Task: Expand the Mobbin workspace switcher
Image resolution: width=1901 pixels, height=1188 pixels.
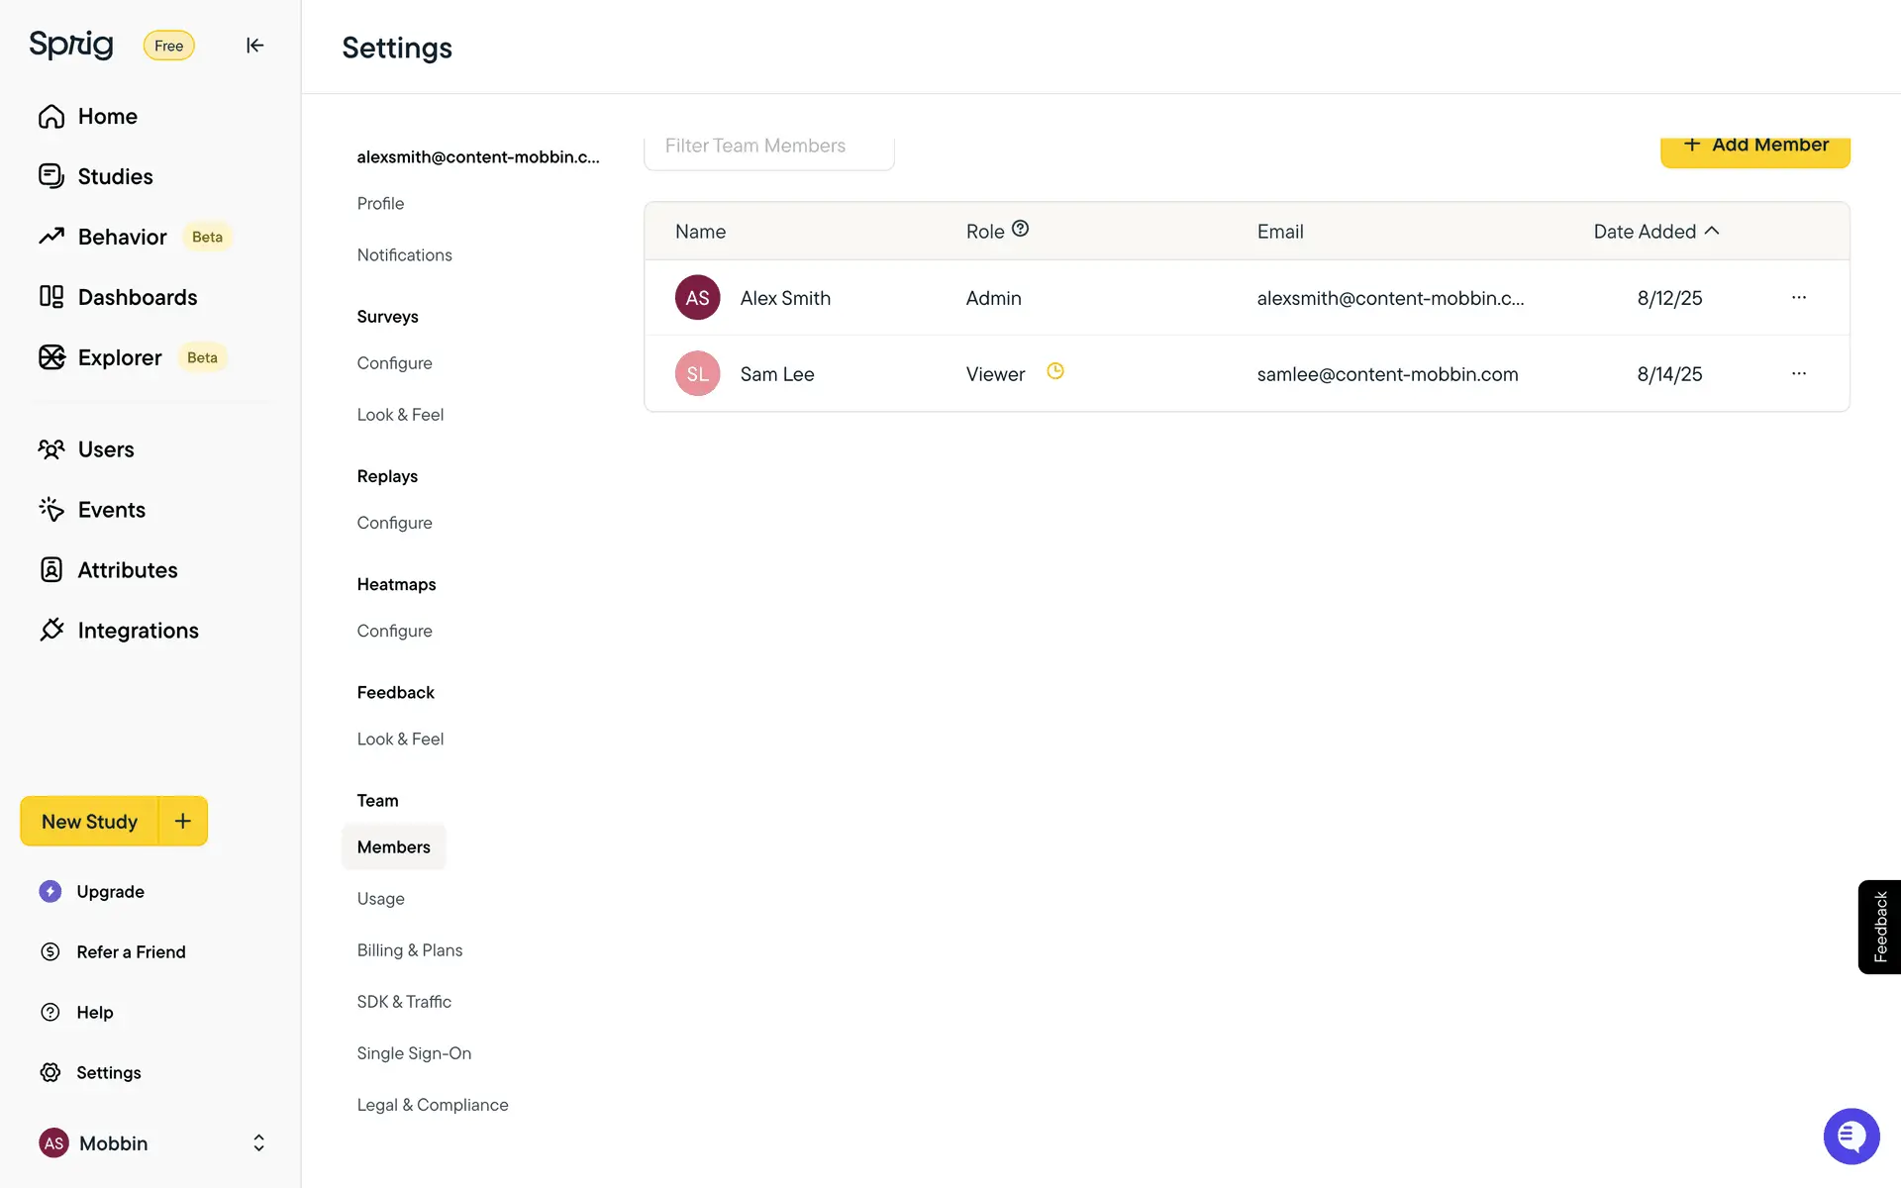Action: pos(258,1143)
